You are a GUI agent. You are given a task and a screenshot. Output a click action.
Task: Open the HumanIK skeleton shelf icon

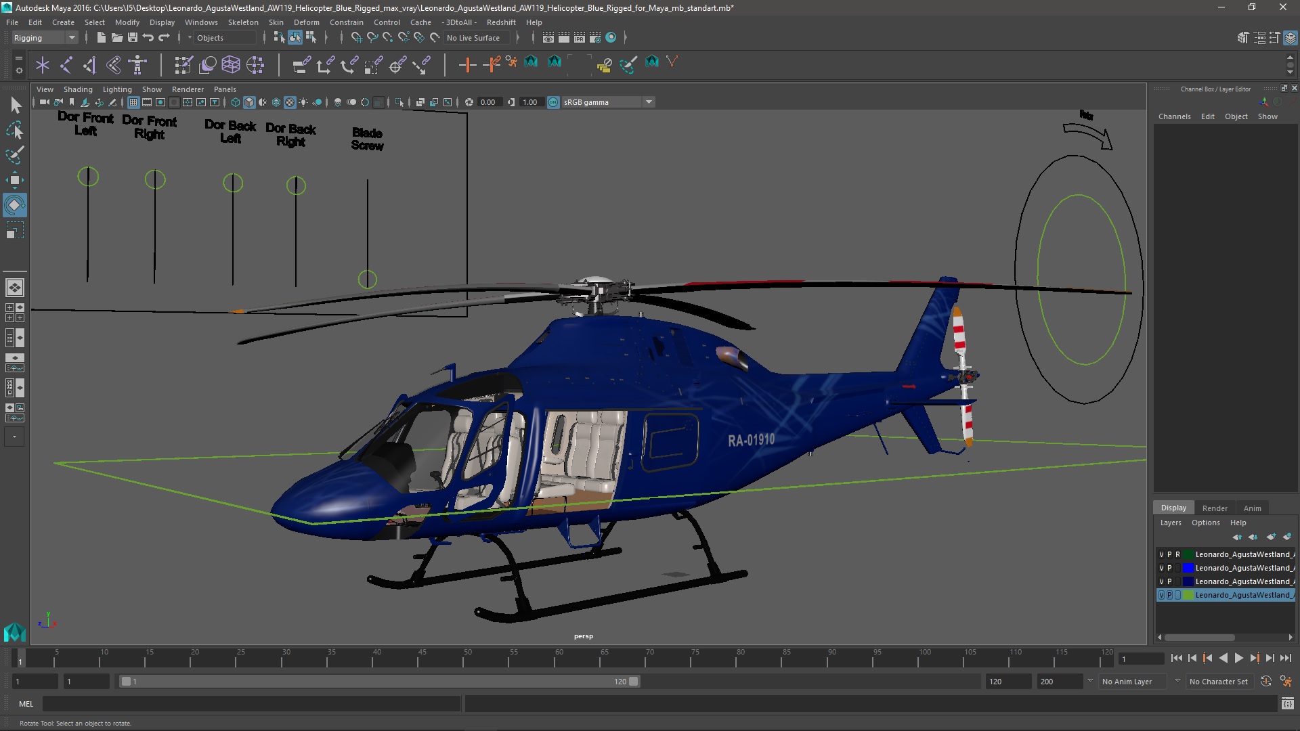(137, 65)
